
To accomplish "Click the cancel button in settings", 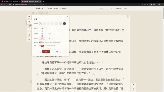I will tap(57, 51).
